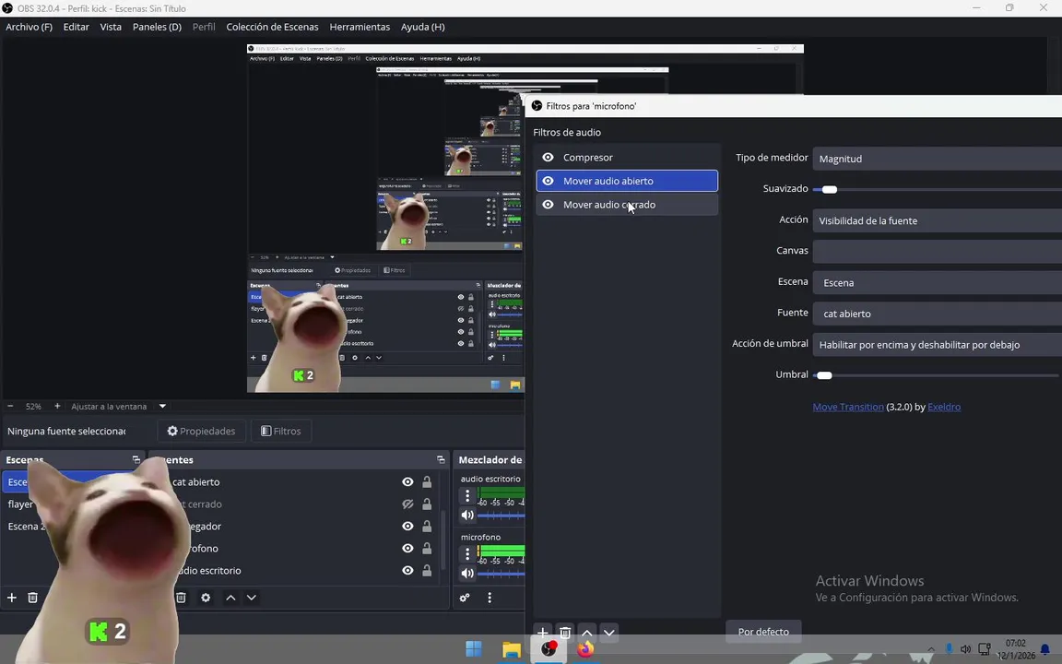Lock the cat cerrado source
The height and width of the screenshot is (664, 1062).
coord(427,504)
